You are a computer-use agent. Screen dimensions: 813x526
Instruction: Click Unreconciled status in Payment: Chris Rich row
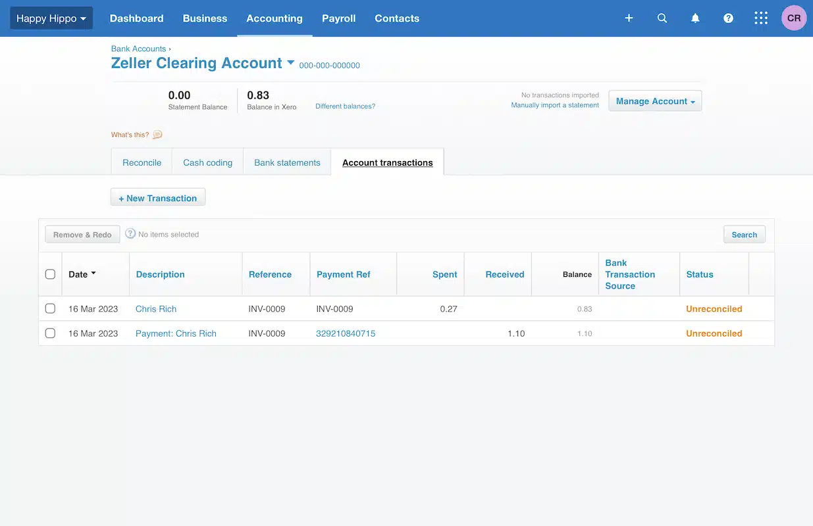714,333
